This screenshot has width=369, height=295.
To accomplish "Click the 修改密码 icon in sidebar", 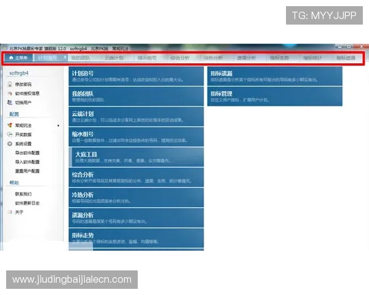I will [x=10, y=84].
